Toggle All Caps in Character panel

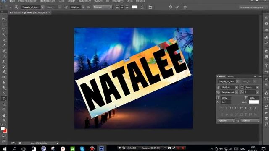coord(232,108)
